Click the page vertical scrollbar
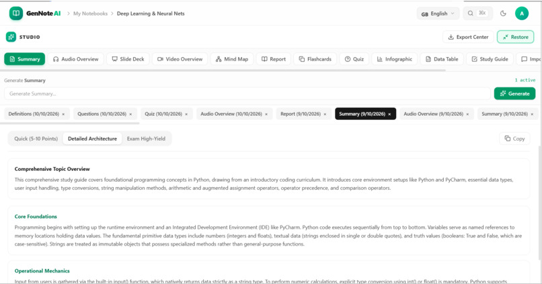This screenshot has width=542, height=284. tap(539, 203)
